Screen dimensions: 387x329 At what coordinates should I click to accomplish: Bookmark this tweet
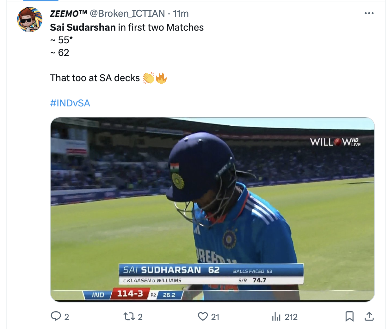point(349,316)
